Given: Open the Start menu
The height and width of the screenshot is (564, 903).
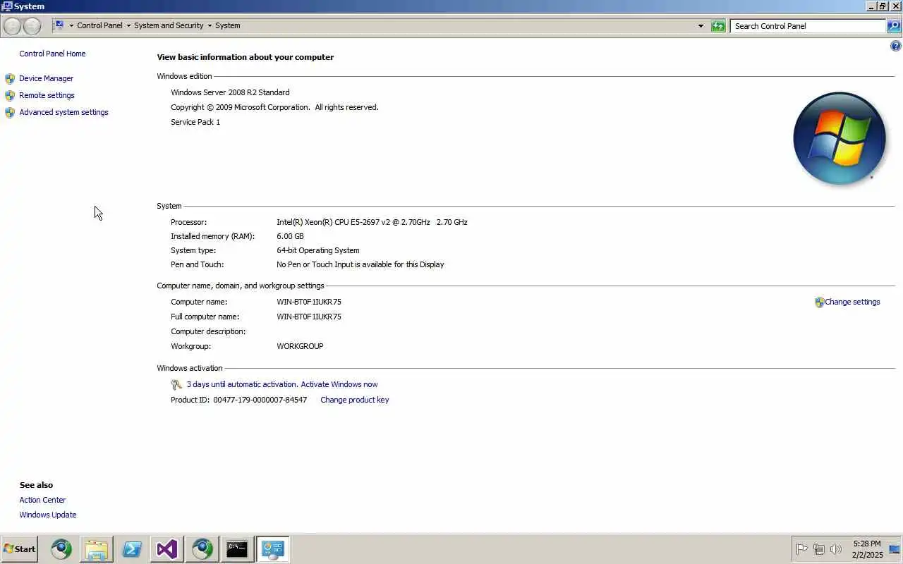Looking at the screenshot, I should click(19, 548).
